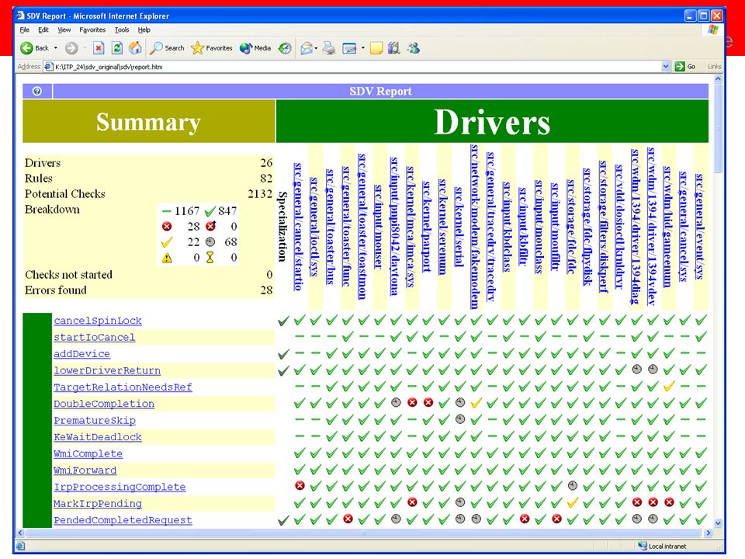The height and width of the screenshot is (559, 745).
Task: Print the report page
Action: click(x=329, y=48)
